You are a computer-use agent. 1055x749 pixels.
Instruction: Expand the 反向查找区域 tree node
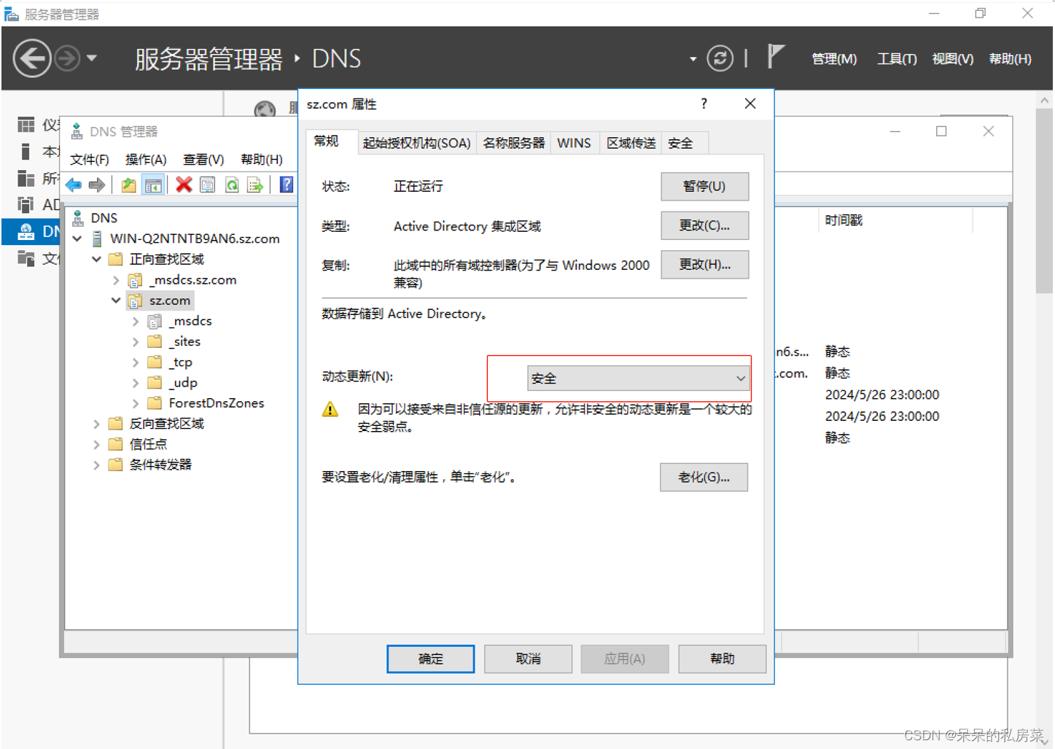pyautogui.click(x=96, y=424)
